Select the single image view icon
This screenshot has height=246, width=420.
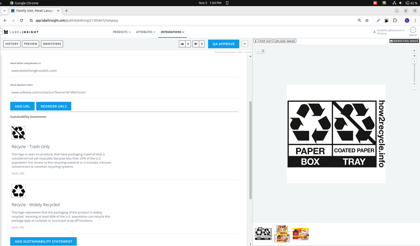[x=258, y=51]
